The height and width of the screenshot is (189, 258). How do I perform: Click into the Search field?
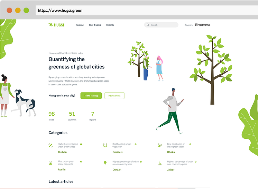click(x=161, y=25)
